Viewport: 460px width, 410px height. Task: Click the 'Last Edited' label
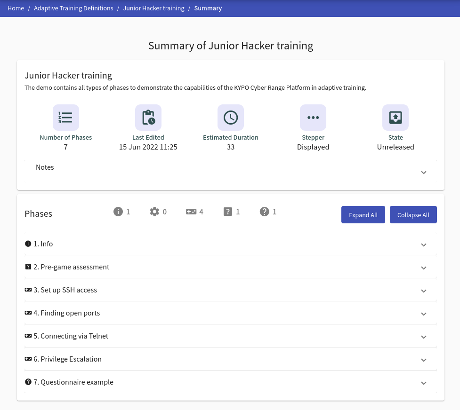click(x=148, y=137)
